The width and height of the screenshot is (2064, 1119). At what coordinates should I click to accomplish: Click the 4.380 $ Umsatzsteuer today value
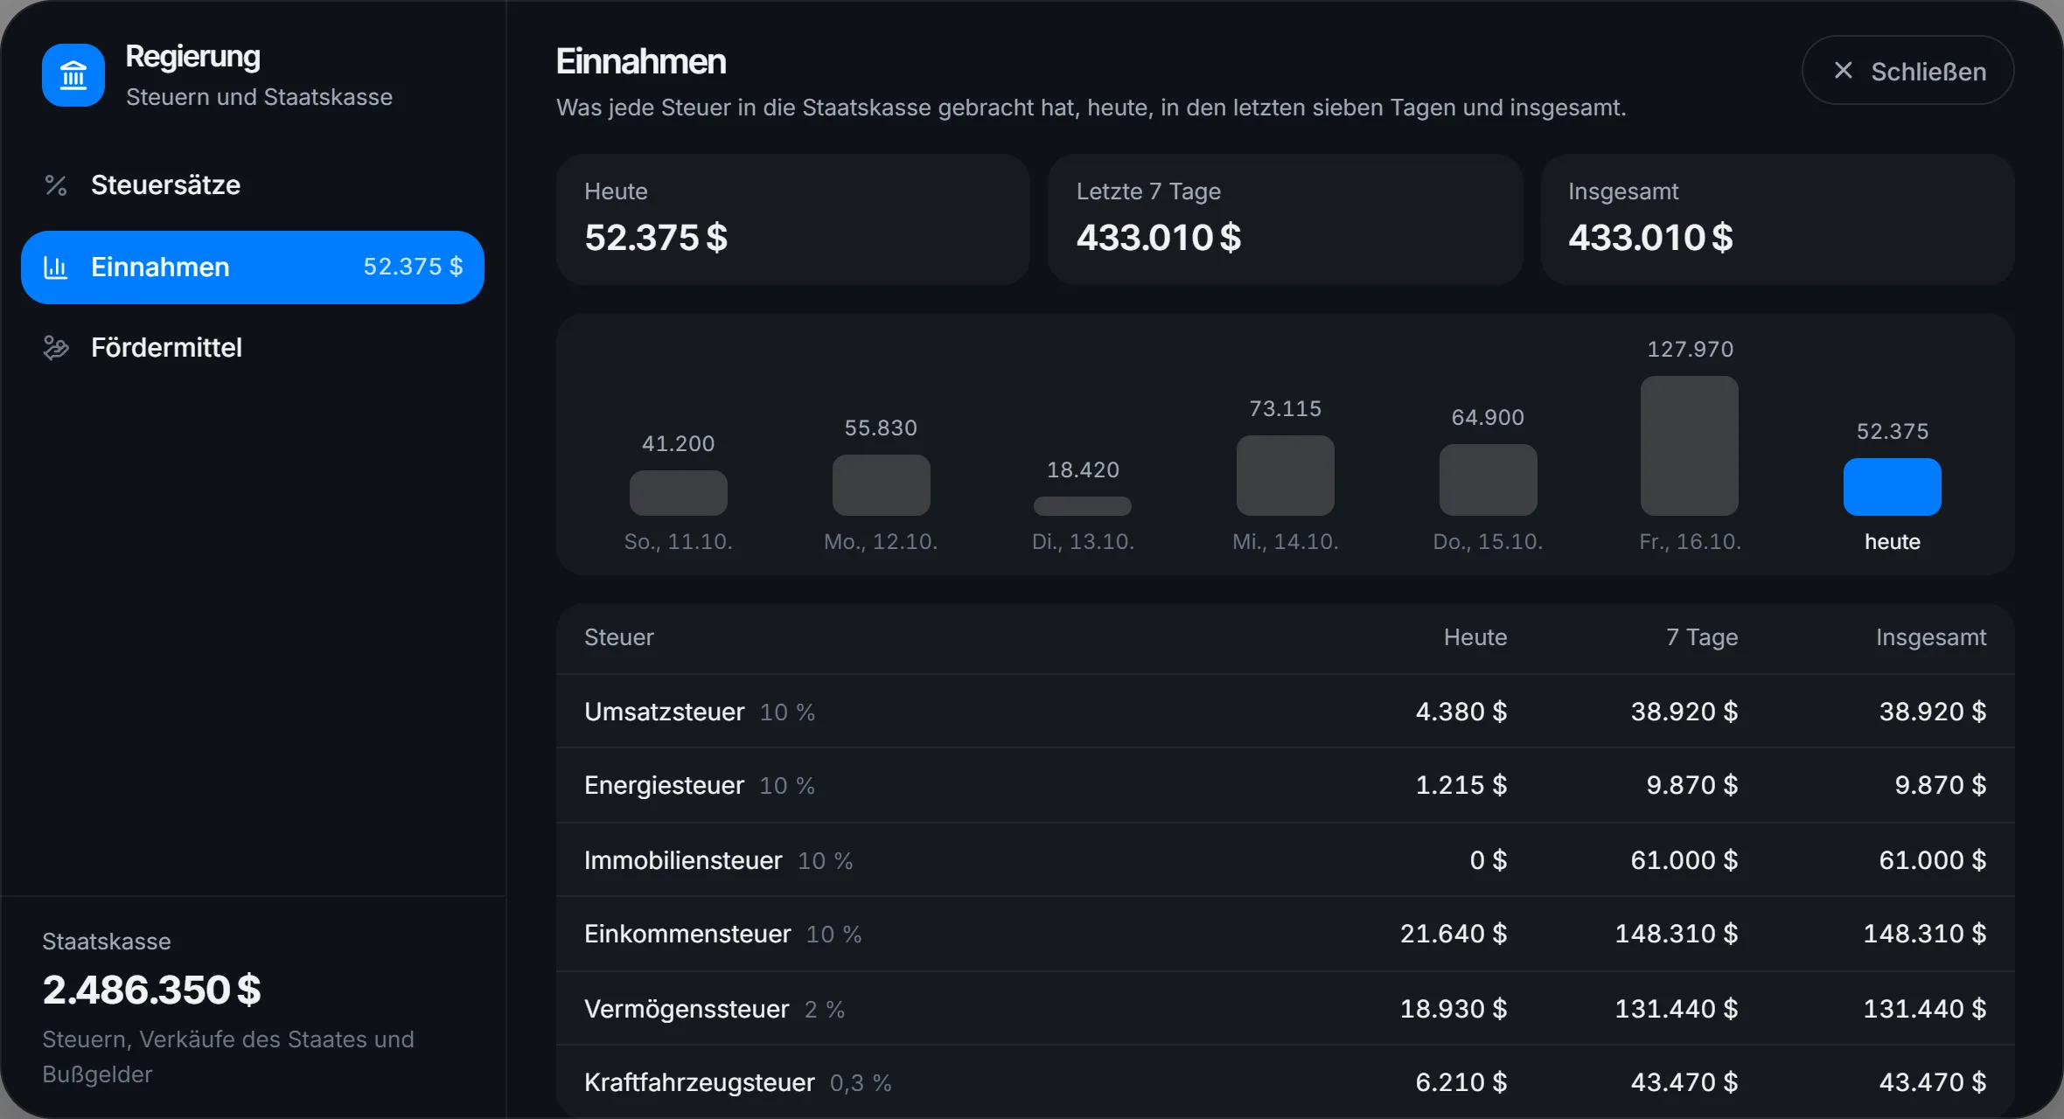coord(1461,712)
